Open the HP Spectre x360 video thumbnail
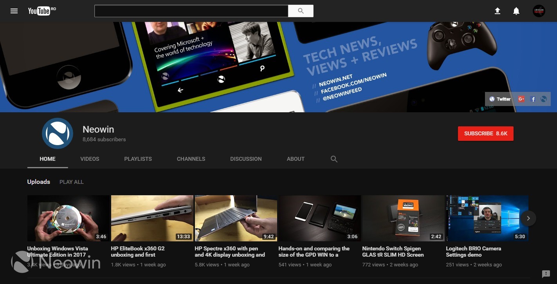Image resolution: width=557 pixels, height=284 pixels. click(236, 218)
